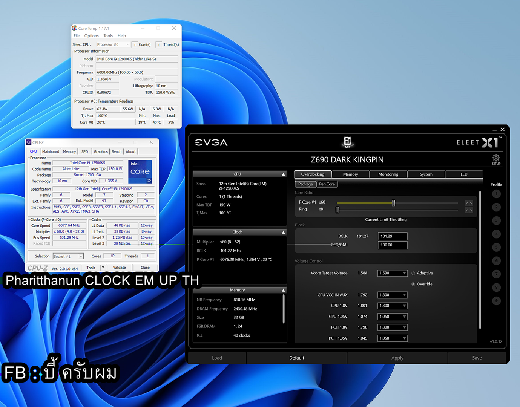The width and height of the screenshot is (520, 407).
Task: Click the MB motherboard icon in ELEET X1
Action: (347, 142)
